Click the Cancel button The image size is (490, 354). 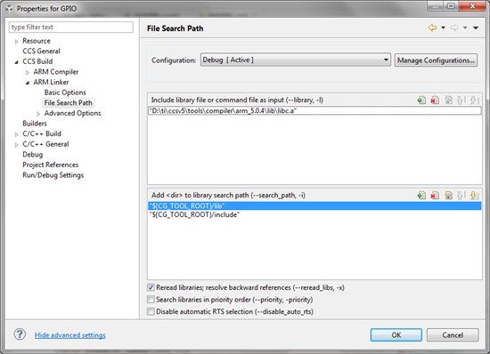click(453, 334)
